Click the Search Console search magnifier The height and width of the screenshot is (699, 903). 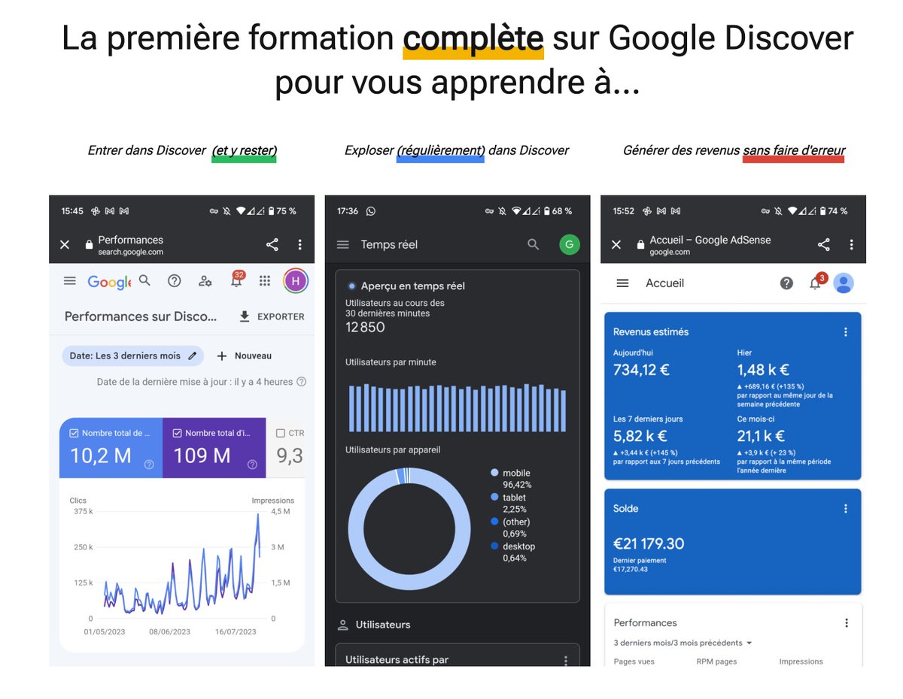[x=144, y=280]
